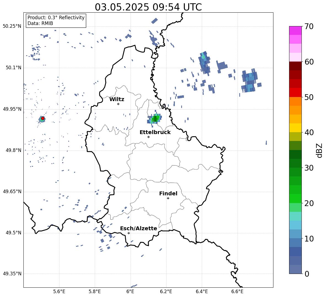
Task: Click the 5.8°E longitude label
Action: click(x=95, y=292)
